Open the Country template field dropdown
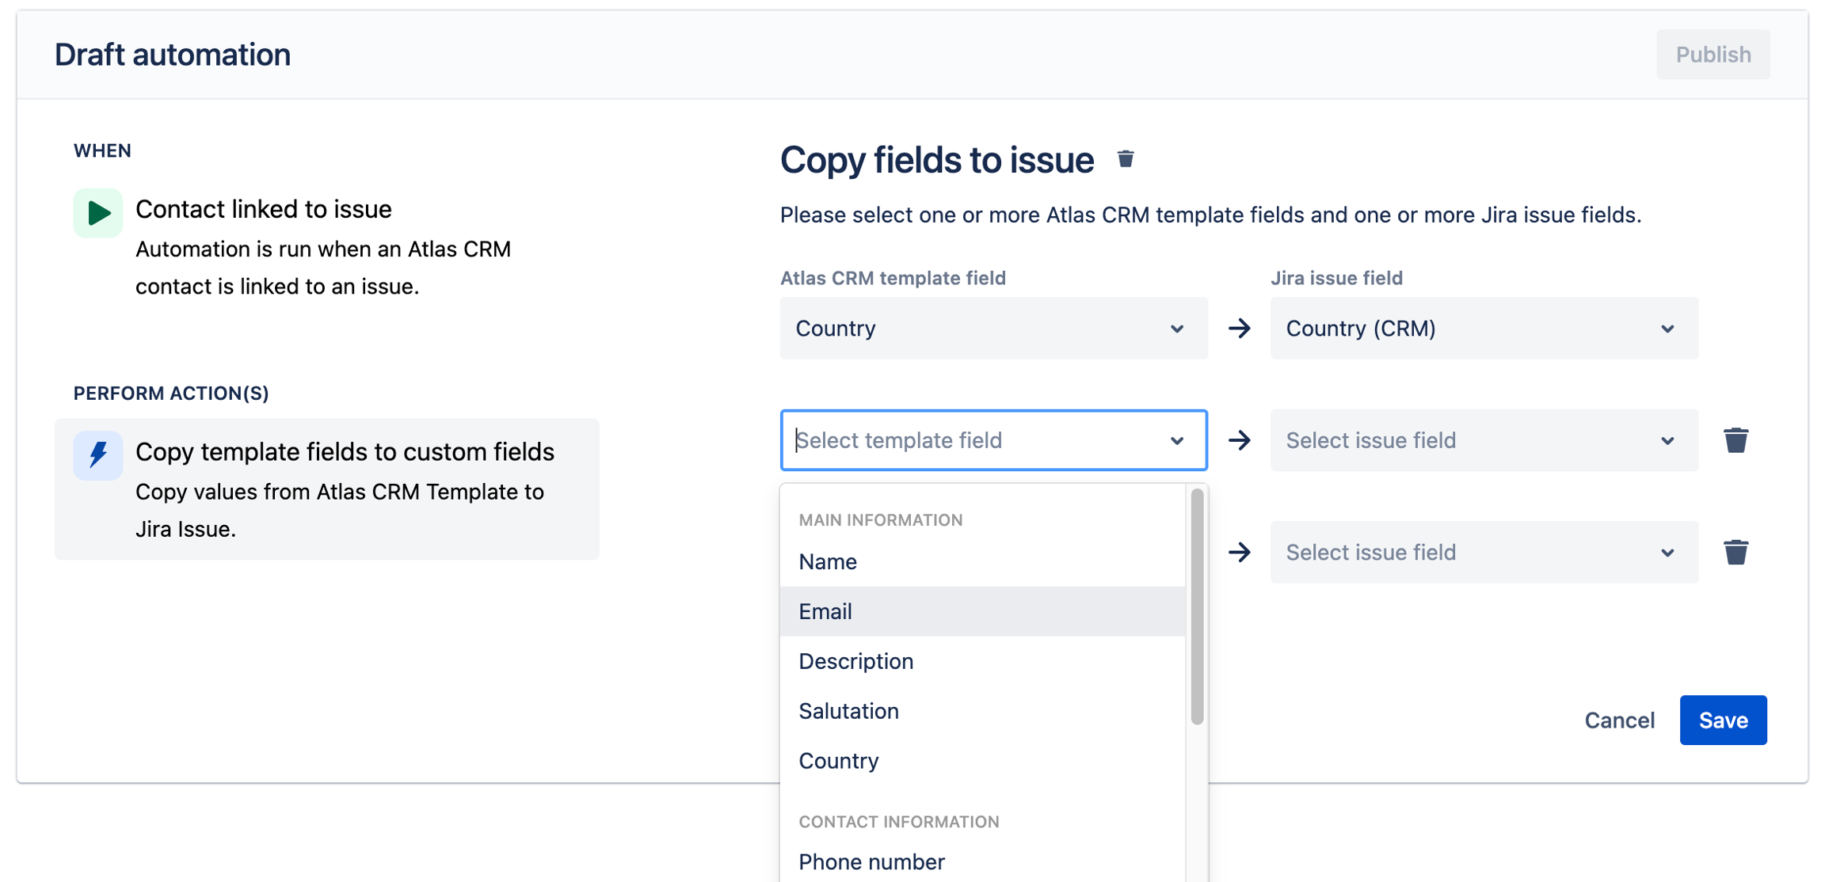The image size is (1825, 882). pos(993,329)
